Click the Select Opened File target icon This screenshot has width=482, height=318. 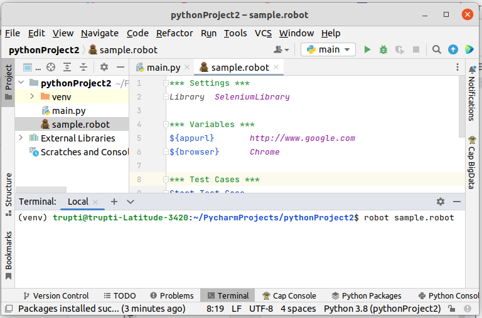51,68
